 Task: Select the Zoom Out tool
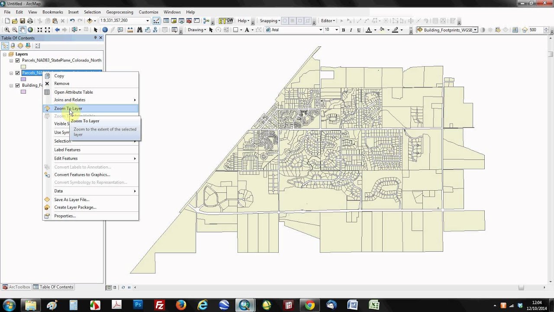pyautogui.click(x=15, y=30)
